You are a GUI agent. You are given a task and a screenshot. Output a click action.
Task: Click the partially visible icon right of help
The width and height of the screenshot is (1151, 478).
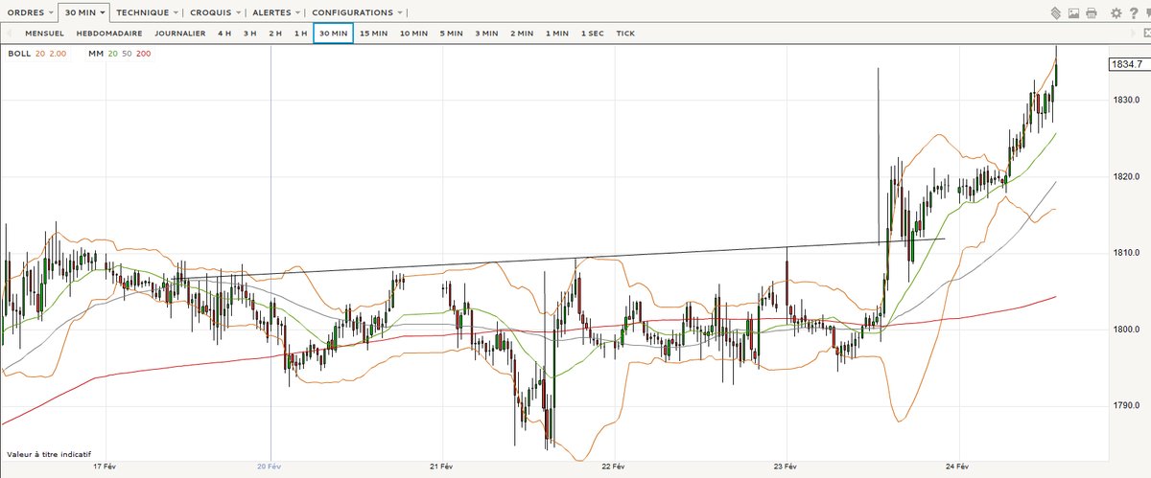[x=1147, y=13]
